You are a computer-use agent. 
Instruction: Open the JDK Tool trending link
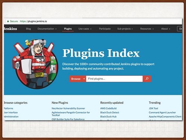pyautogui.click(x=153, y=108)
